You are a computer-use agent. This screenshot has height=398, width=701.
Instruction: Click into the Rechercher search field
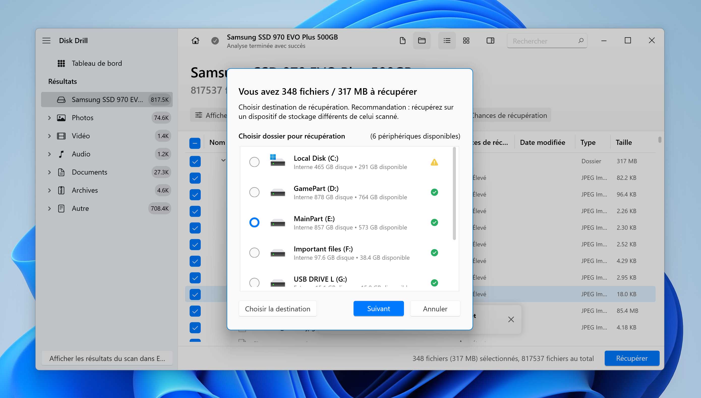tap(547, 41)
